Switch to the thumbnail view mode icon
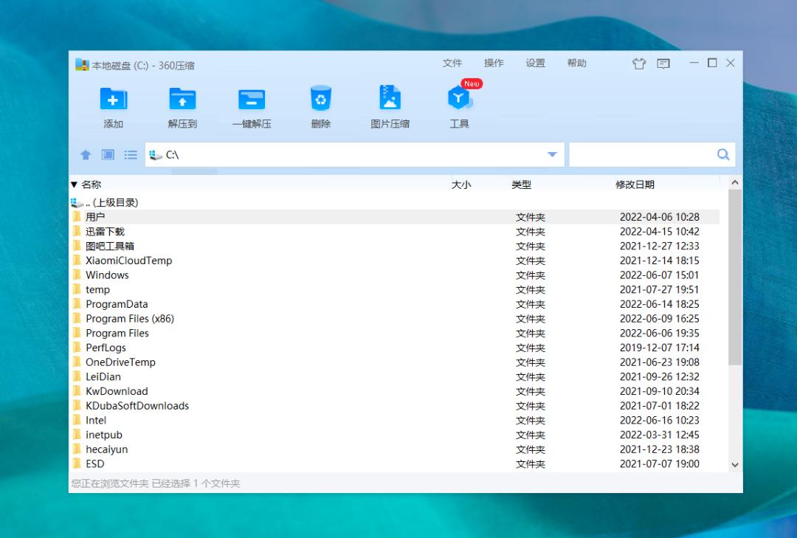The width and height of the screenshot is (797, 538). pyautogui.click(x=108, y=155)
